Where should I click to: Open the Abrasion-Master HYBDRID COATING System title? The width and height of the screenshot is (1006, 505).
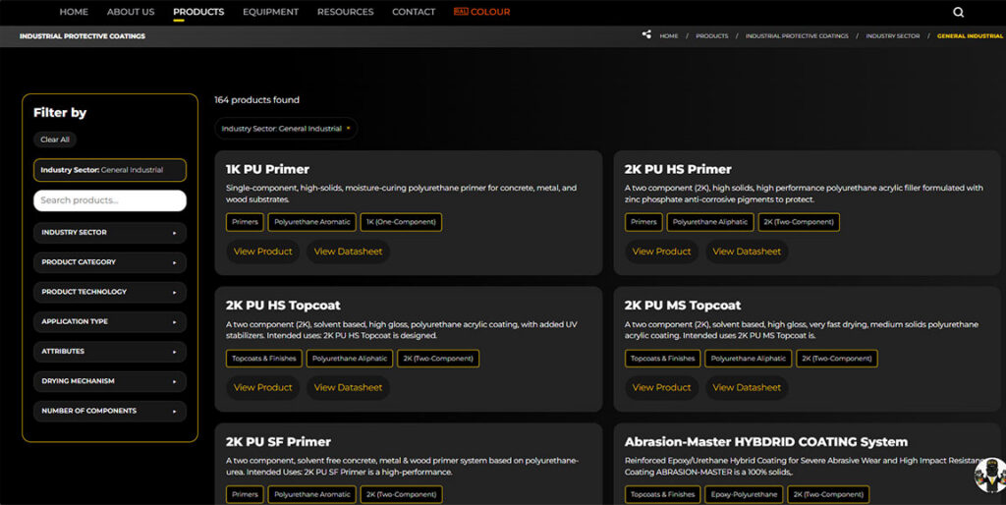tap(766, 442)
